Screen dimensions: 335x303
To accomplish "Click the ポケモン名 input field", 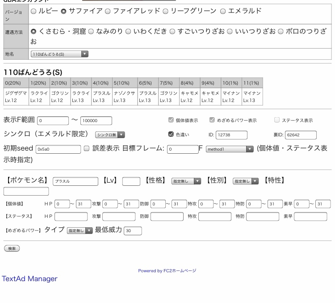I will [75, 181].
